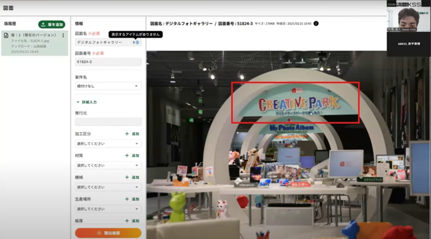The height and width of the screenshot is (239, 431).
Task: Click the orange 類似検索 button
Action: [108, 233]
